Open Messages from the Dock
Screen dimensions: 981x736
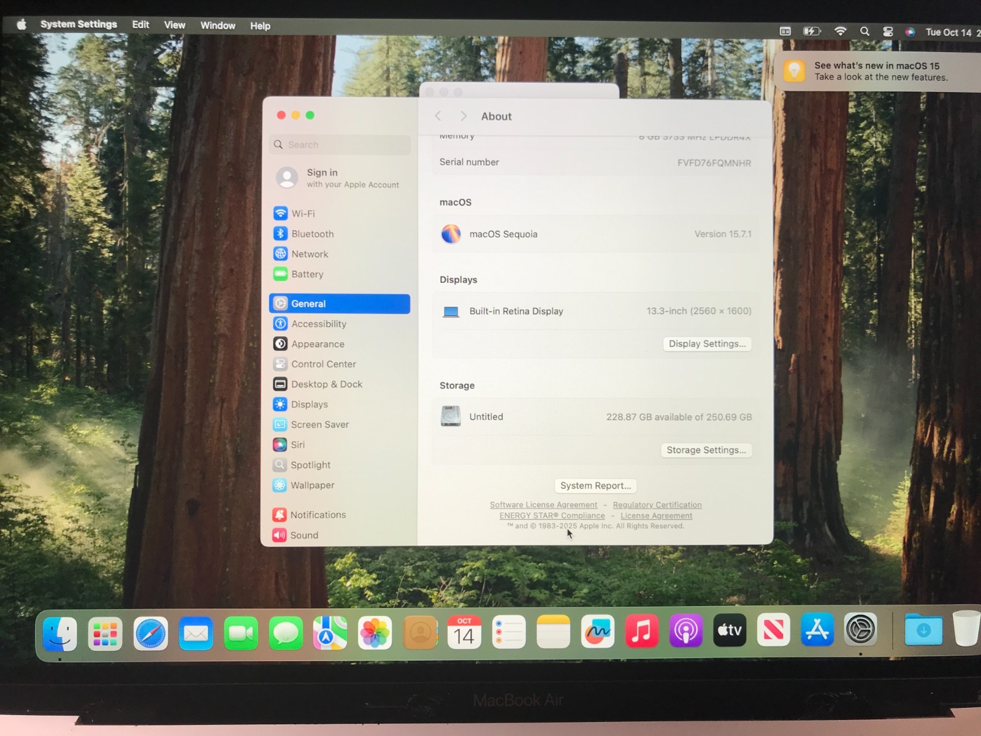tap(286, 634)
